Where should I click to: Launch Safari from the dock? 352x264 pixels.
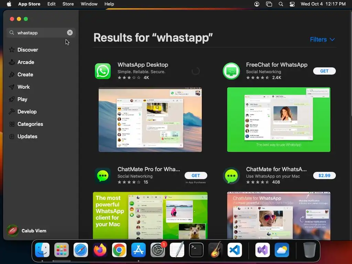(x=81, y=250)
